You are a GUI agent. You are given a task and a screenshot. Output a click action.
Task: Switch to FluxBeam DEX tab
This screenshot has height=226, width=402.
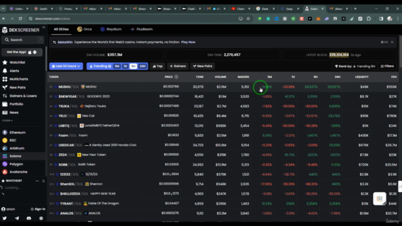coord(141,30)
